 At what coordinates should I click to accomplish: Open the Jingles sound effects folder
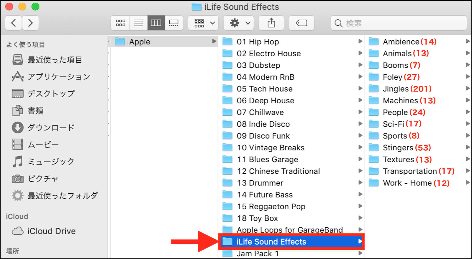click(x=419, y=89)
